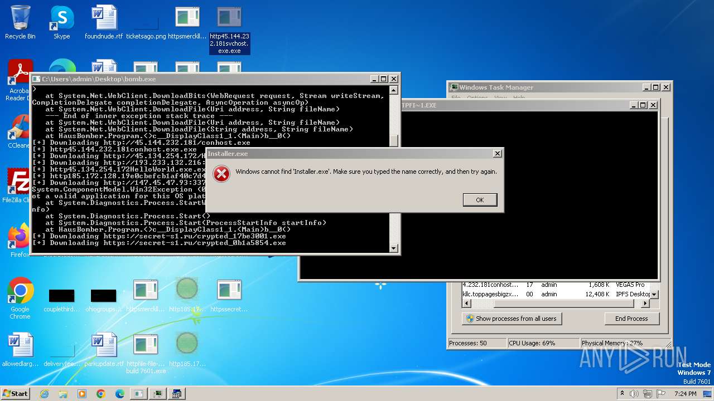Open Action Center flag tray icon
Image resolution: width=714 pixels, height=401 pixels.
tap(661, 394)
